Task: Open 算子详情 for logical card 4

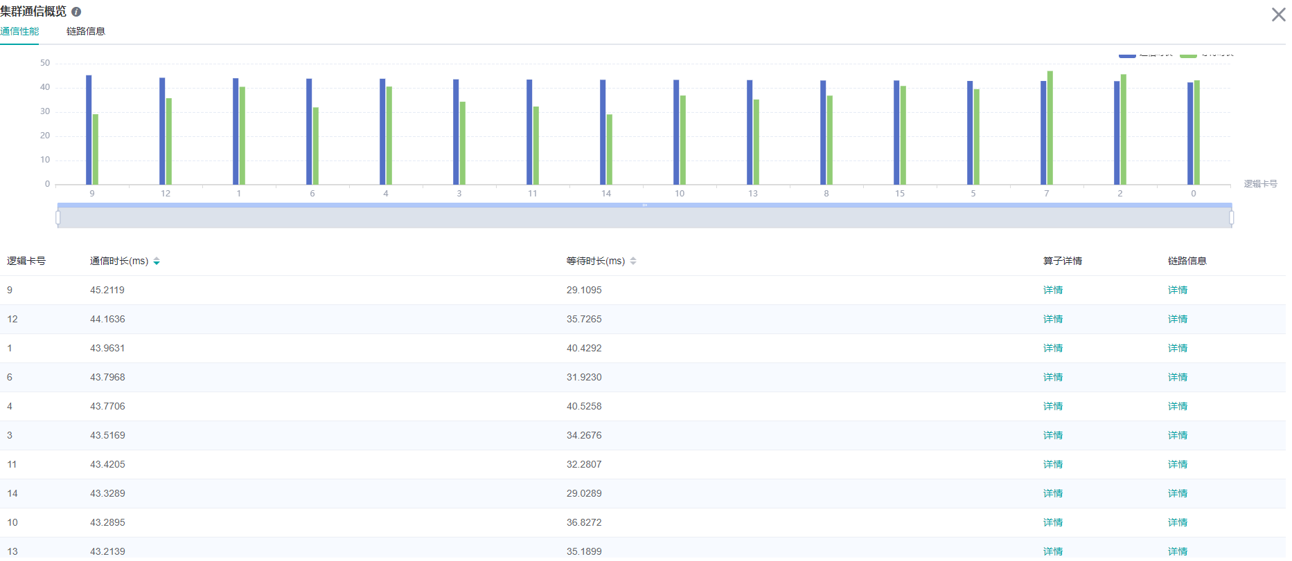Action: coord(1052,407)
